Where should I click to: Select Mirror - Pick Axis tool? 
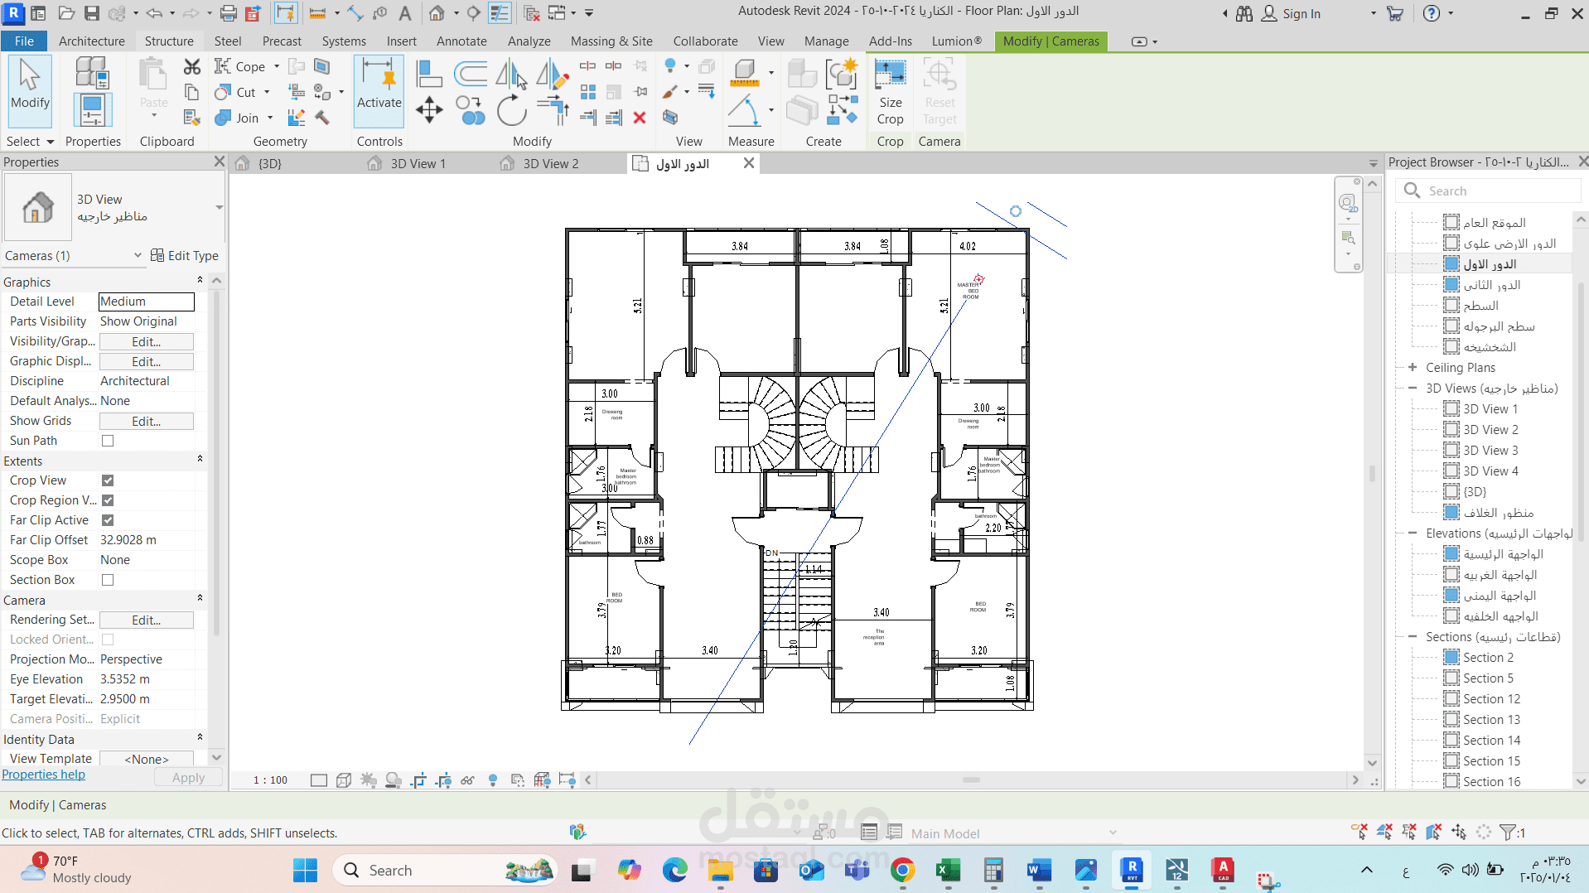pos(511,75)
